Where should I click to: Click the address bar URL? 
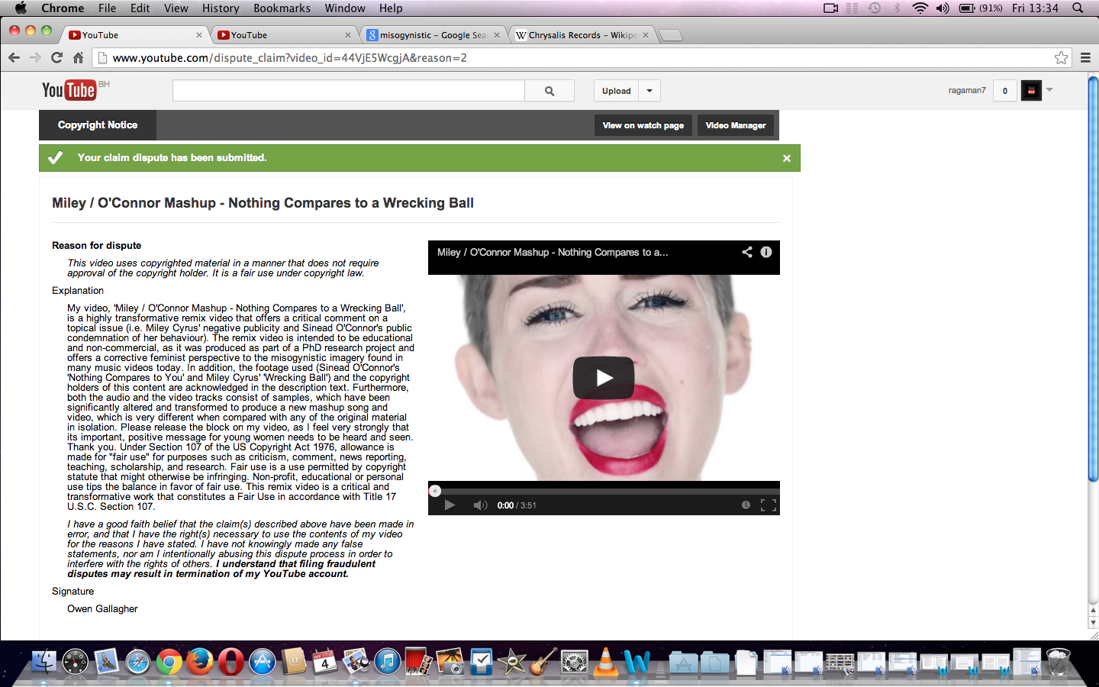[x=290, y=58]
